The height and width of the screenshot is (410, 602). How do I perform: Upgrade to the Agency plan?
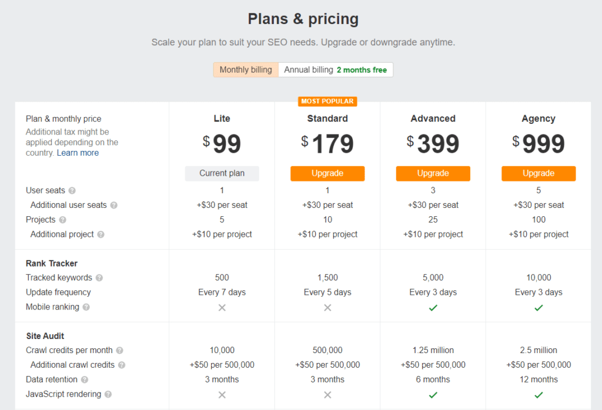point(539,173)
